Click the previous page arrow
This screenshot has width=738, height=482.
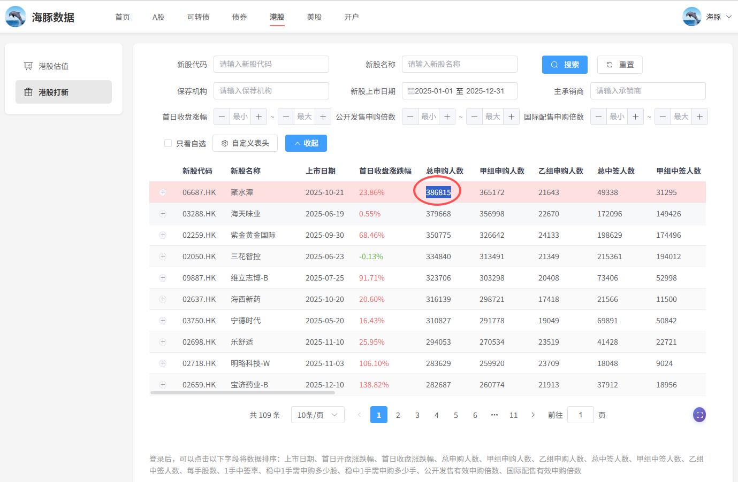(x=360, y=415)
